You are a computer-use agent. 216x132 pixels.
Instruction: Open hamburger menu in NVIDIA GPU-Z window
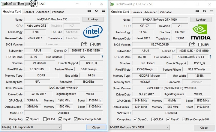211,11
